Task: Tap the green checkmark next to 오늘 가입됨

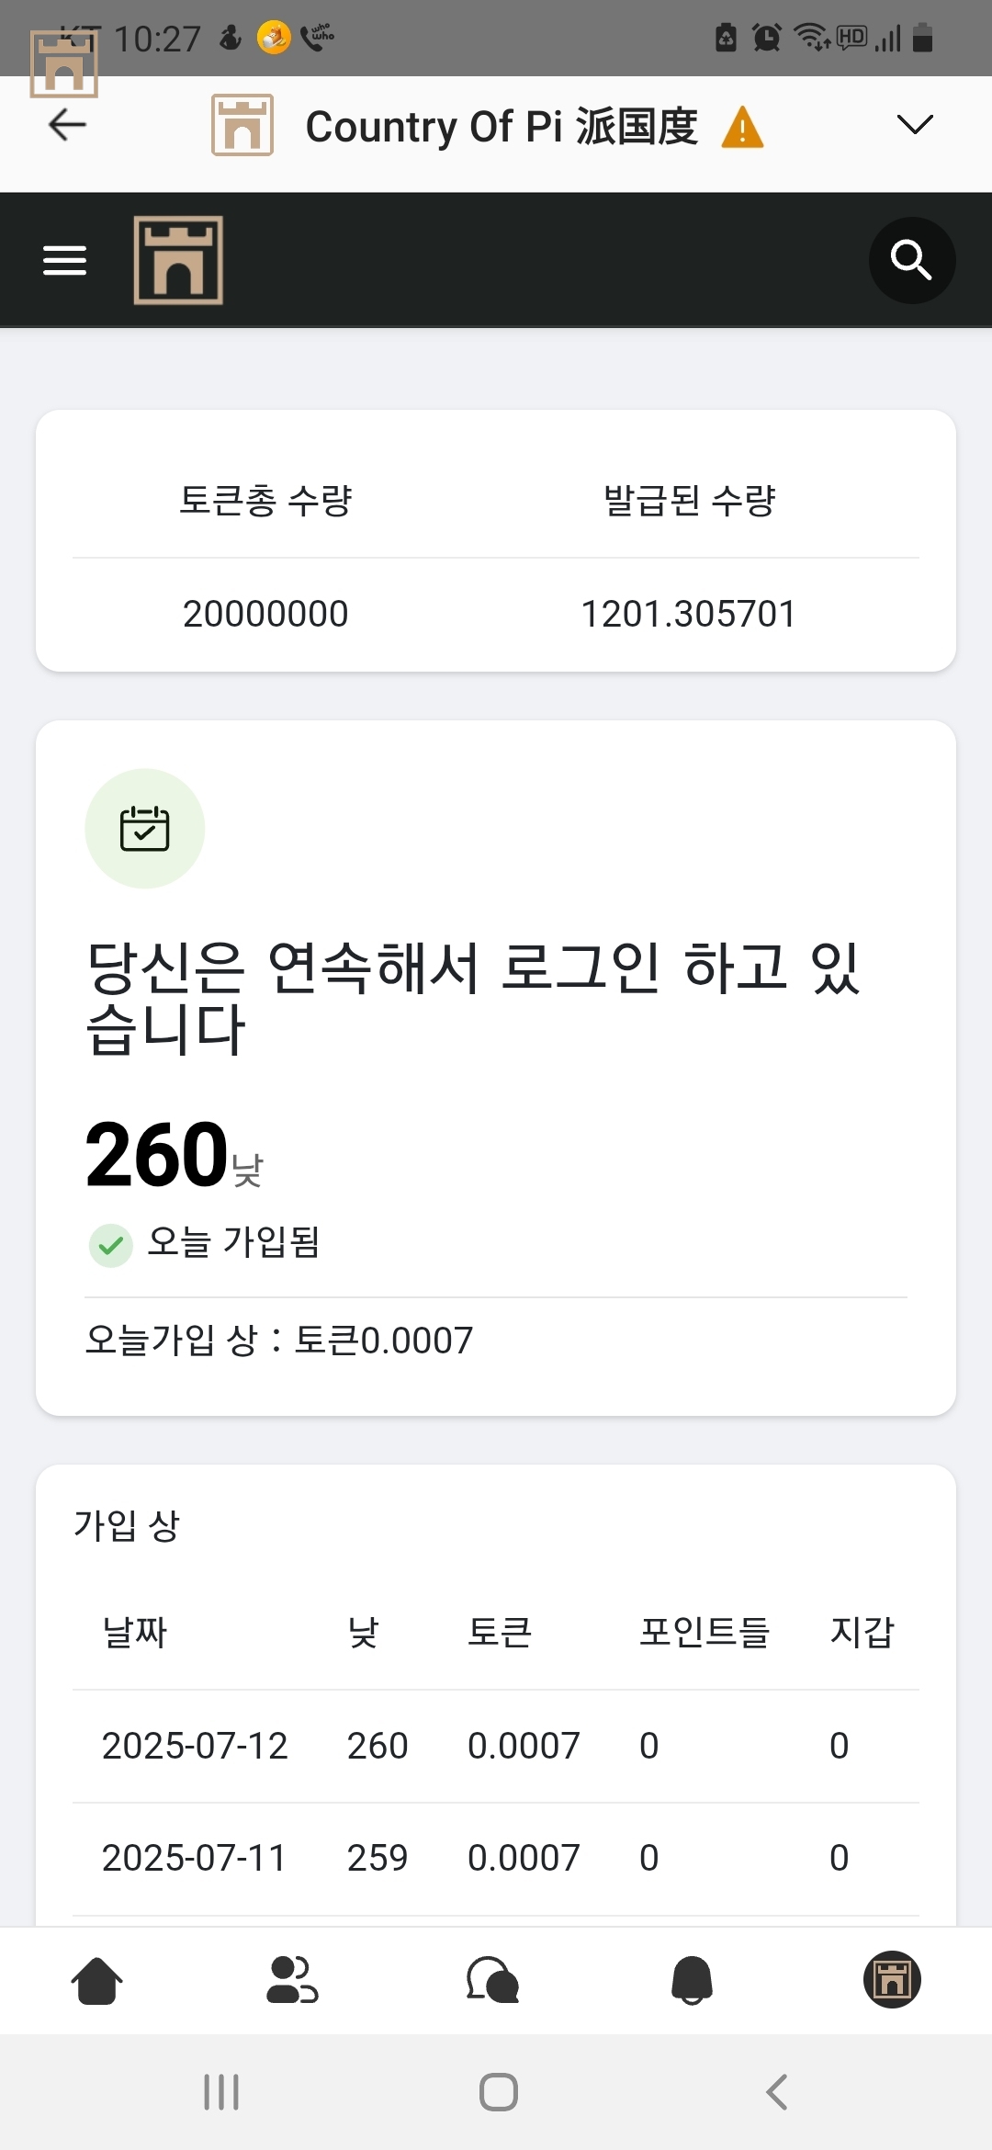Action: point(111,1246)
